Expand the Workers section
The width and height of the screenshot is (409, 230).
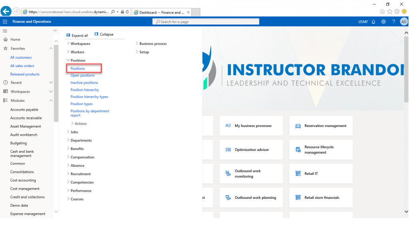coord(77,52)
